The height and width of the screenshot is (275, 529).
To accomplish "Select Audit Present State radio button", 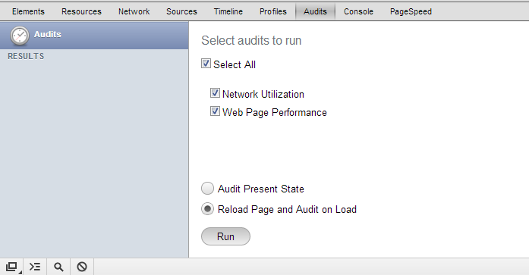I will [x=207, y=189].
